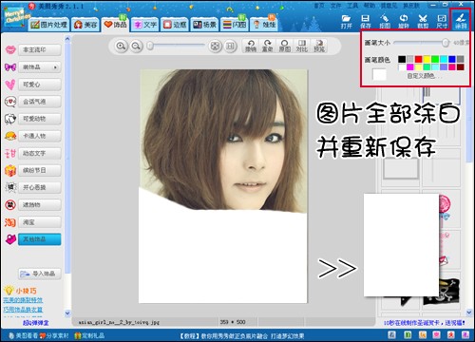Viewport: 475px width, 342px height.
Task: Click the zoom out magnifier icon
Action: pyautogui.click(x=136, y=47)
